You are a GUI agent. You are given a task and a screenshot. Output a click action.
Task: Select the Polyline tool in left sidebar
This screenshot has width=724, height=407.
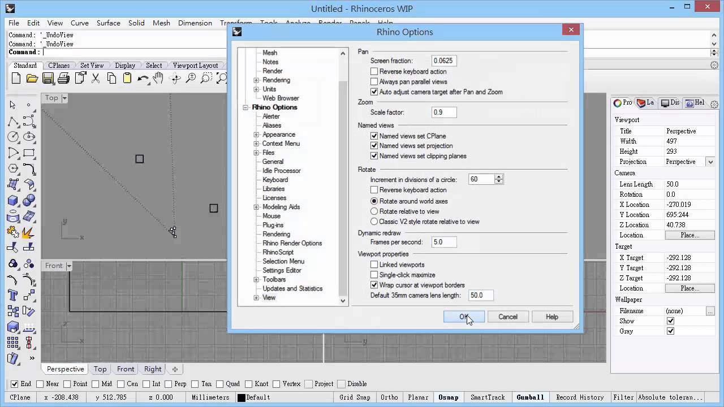[12, 121]
